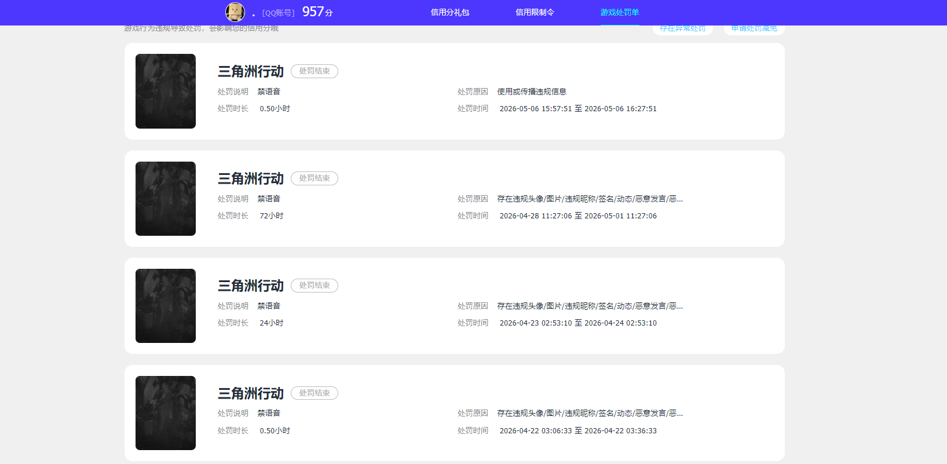Image resolution: width=947 pixels, height=464 pixels.
Task: Click 禁语音 on the 使用或传播违规信息 card
Action: click(x=269, y=92)
